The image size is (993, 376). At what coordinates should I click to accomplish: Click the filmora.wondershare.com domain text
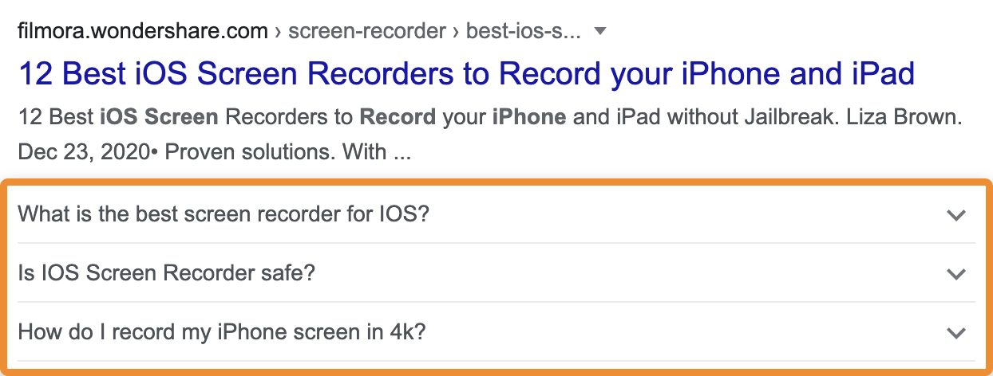tap(143, 32)
